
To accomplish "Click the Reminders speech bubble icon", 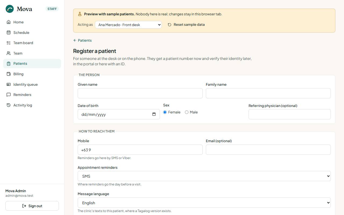I will (9, 95).
